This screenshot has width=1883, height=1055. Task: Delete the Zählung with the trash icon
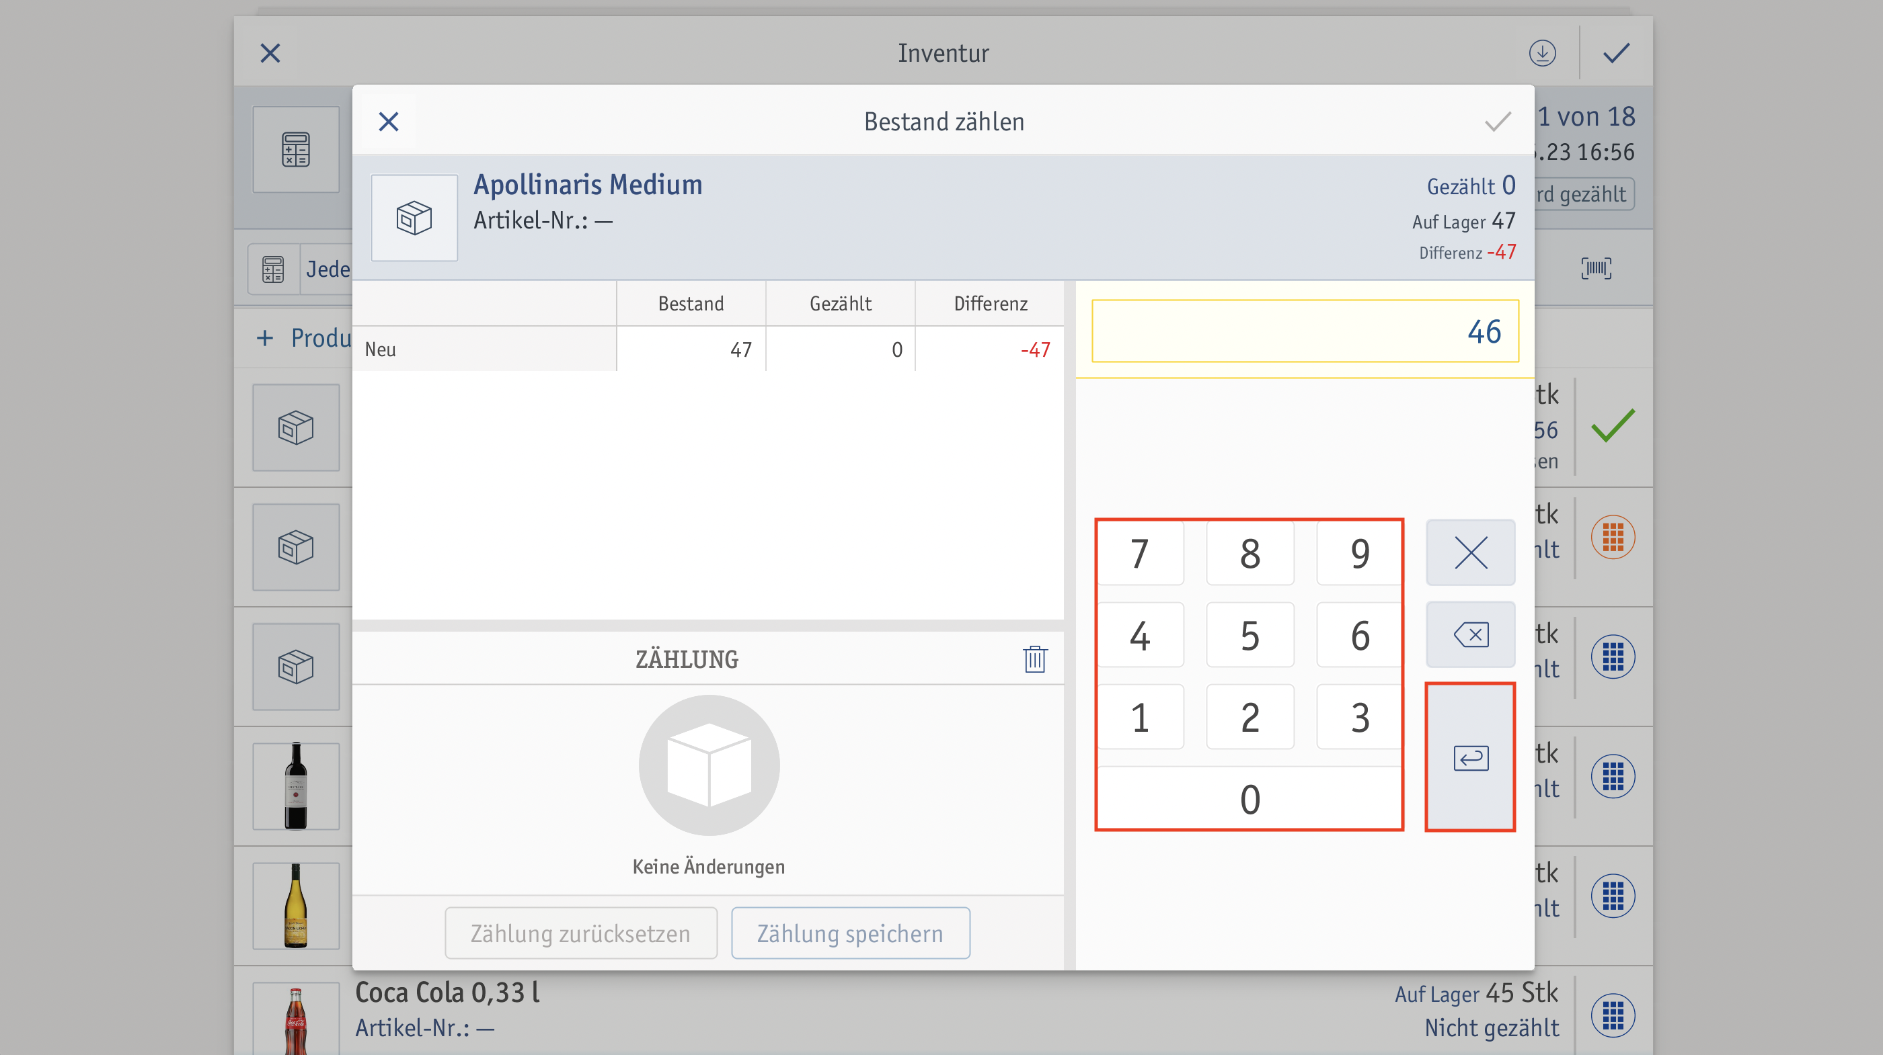pos(1034,659)
